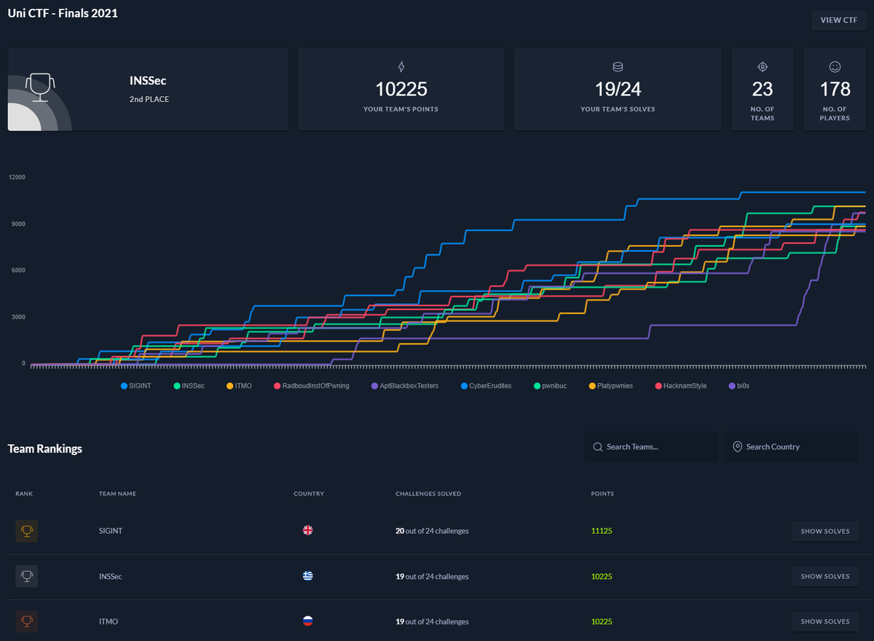Open the Search Country field
Viewport: 874px width, 641px height.
point(791,447)
